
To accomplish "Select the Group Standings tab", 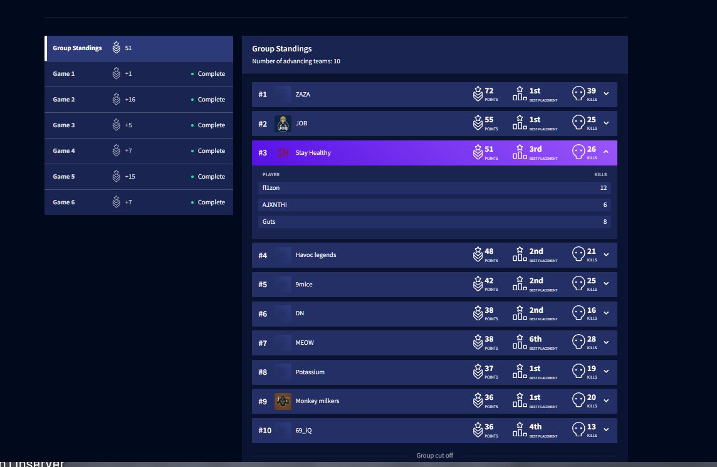I will click(139, 48).
